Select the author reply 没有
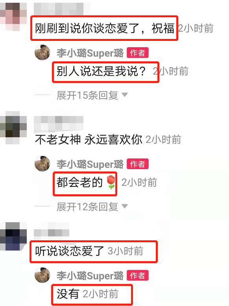 (68, 294)
